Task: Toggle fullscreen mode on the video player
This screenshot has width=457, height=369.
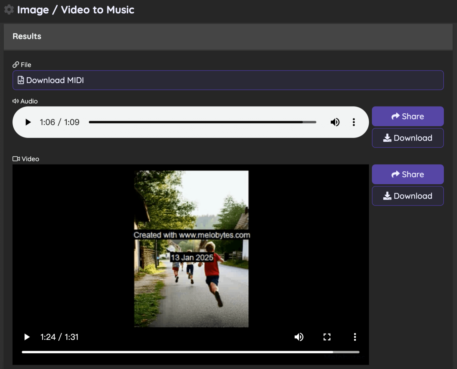Action: tap(327, 337)
